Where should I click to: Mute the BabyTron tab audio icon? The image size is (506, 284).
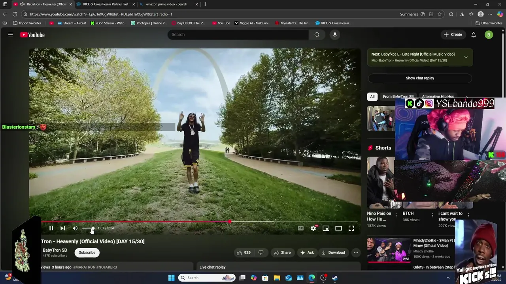(x=22, y=4)
